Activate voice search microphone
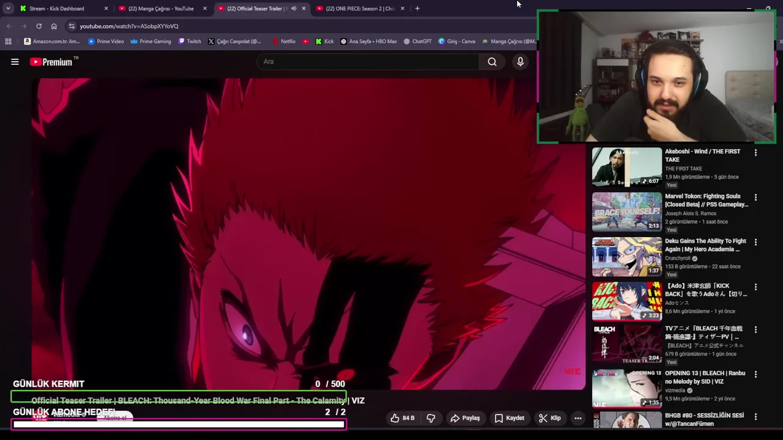This screenshot has height=440, width=783. click(521, 62)
